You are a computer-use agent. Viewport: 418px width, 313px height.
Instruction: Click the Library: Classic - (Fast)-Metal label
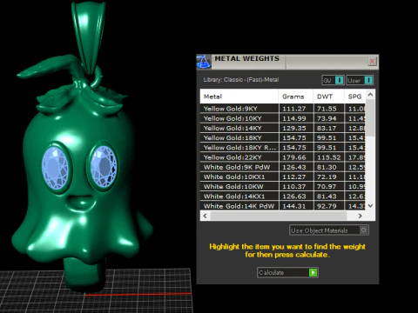click(241, 80)
